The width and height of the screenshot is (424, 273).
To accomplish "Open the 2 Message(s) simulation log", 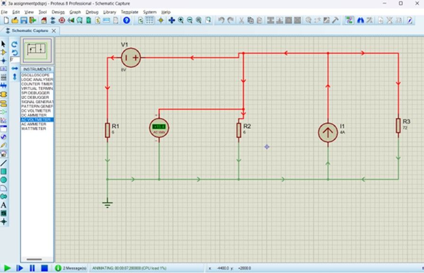I will 71,268.
